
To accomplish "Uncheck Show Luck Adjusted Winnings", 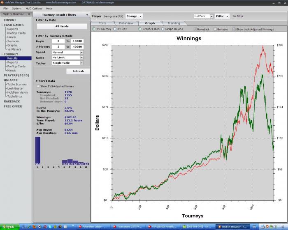I will tap(234, 30).
